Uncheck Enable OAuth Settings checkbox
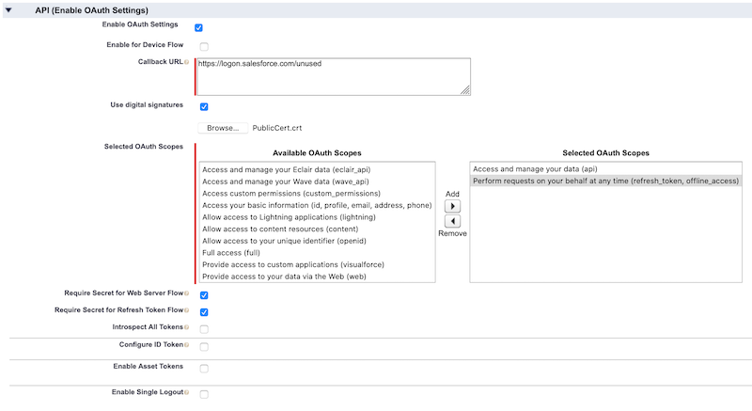752x411 pixels. pos(204,28)
